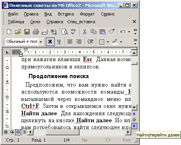
Task: Expand the style dropdown showing Обычный + пол
Action: [41, 42]
